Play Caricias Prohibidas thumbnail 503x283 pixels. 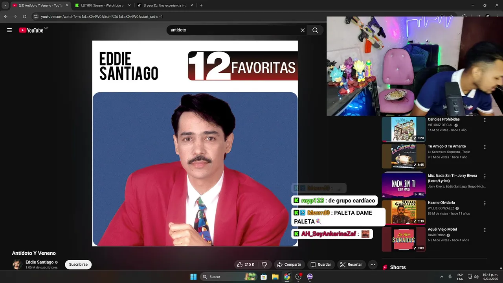coord(404,129)
